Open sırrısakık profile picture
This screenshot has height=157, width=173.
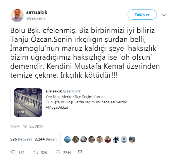17,15
